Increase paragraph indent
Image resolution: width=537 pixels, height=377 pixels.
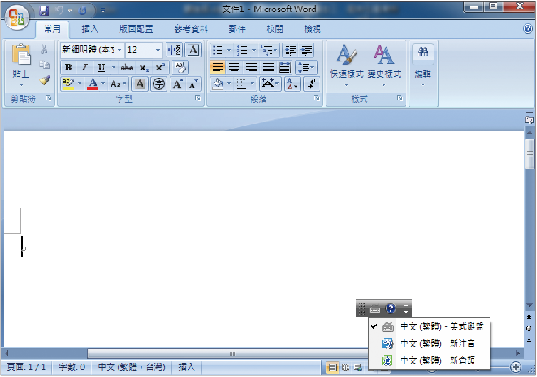[306, 51]
